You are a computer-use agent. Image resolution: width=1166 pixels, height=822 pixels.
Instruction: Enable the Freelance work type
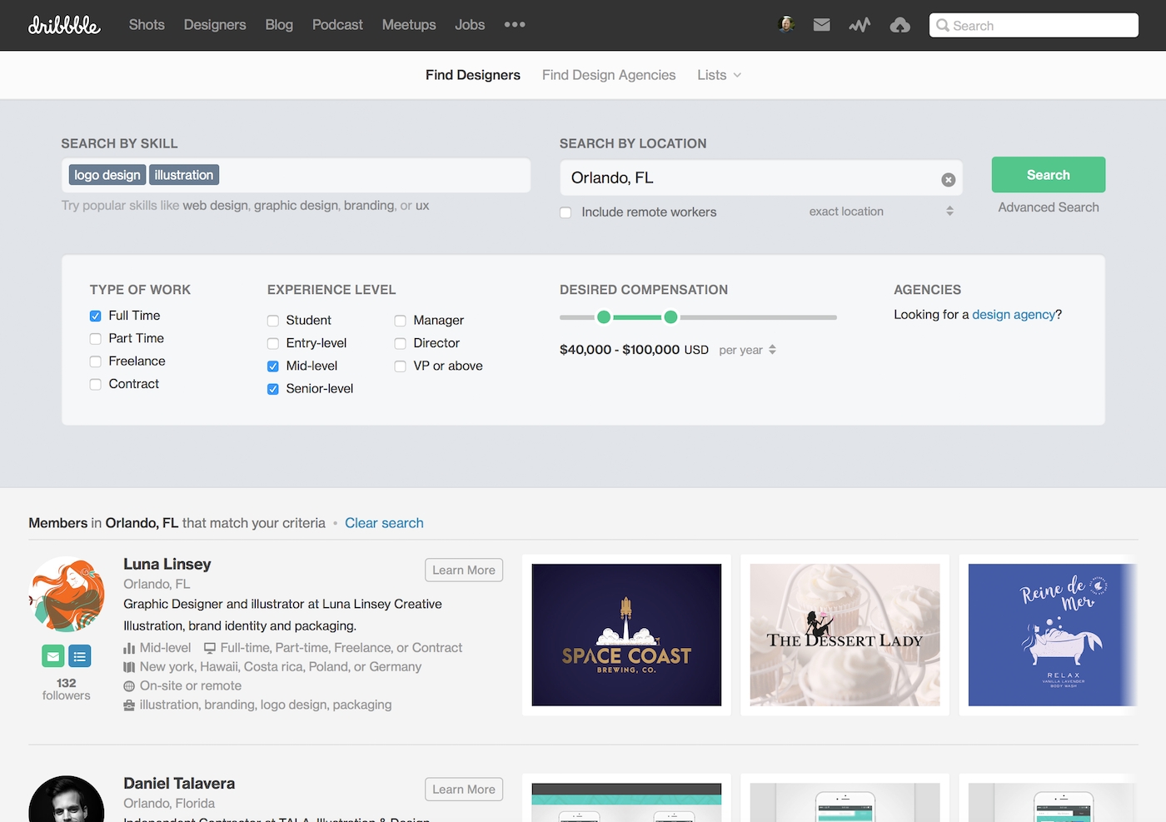96,361
